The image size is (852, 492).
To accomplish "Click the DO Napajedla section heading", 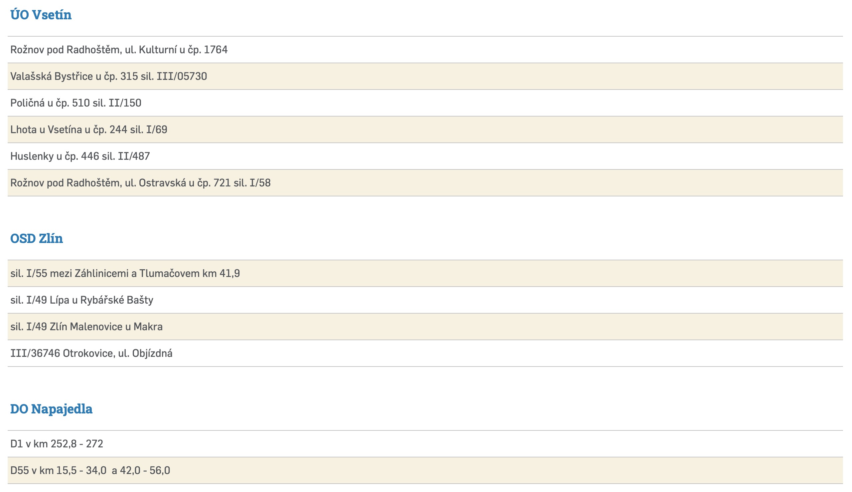I will [51, 409].
